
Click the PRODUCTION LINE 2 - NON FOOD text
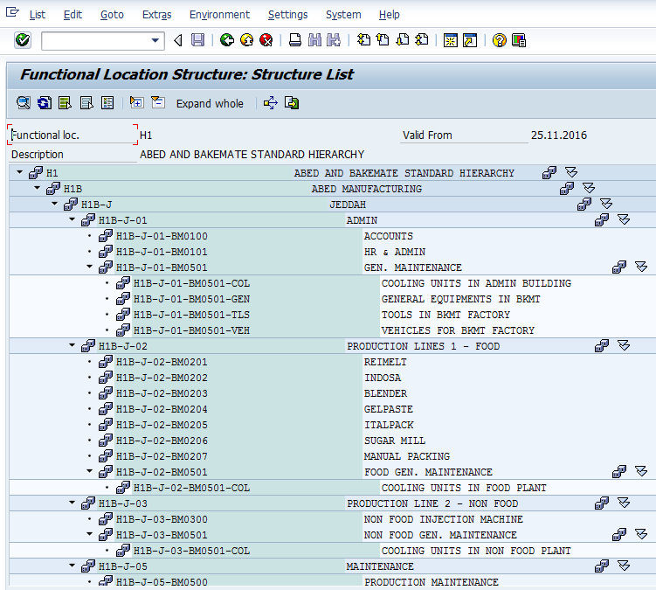pyautogui.click(x=432, y=503)
